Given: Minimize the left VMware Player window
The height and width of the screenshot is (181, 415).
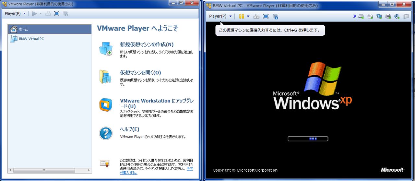Looking at the screenshot, I should click(173, 3).
